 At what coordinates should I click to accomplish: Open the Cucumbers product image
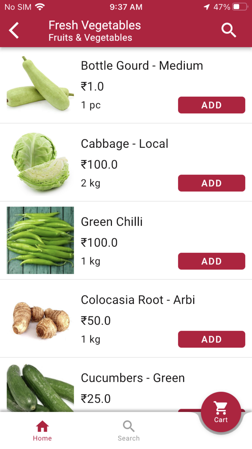(x=40, y=388)
